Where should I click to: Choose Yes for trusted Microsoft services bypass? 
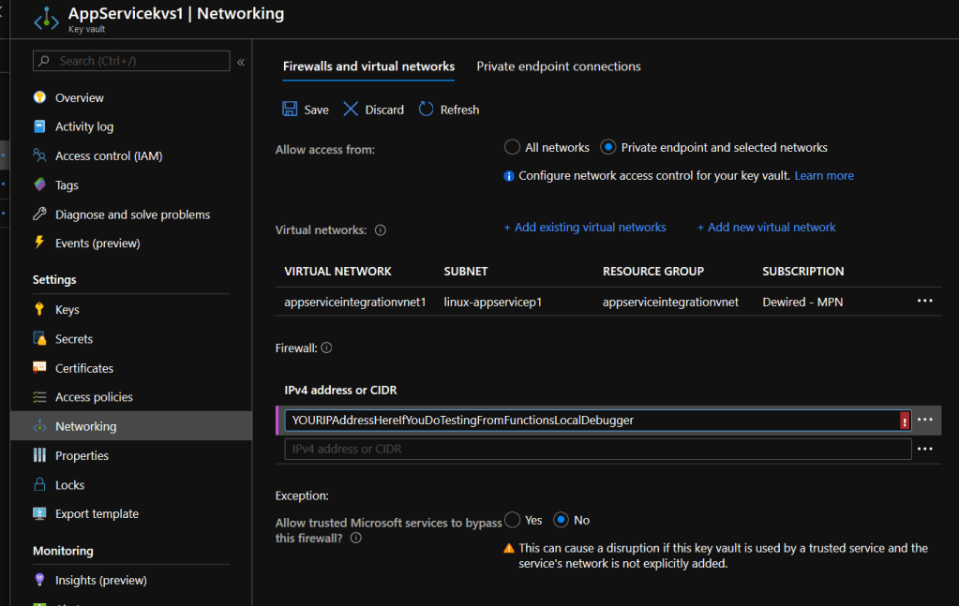click(512, 520)
